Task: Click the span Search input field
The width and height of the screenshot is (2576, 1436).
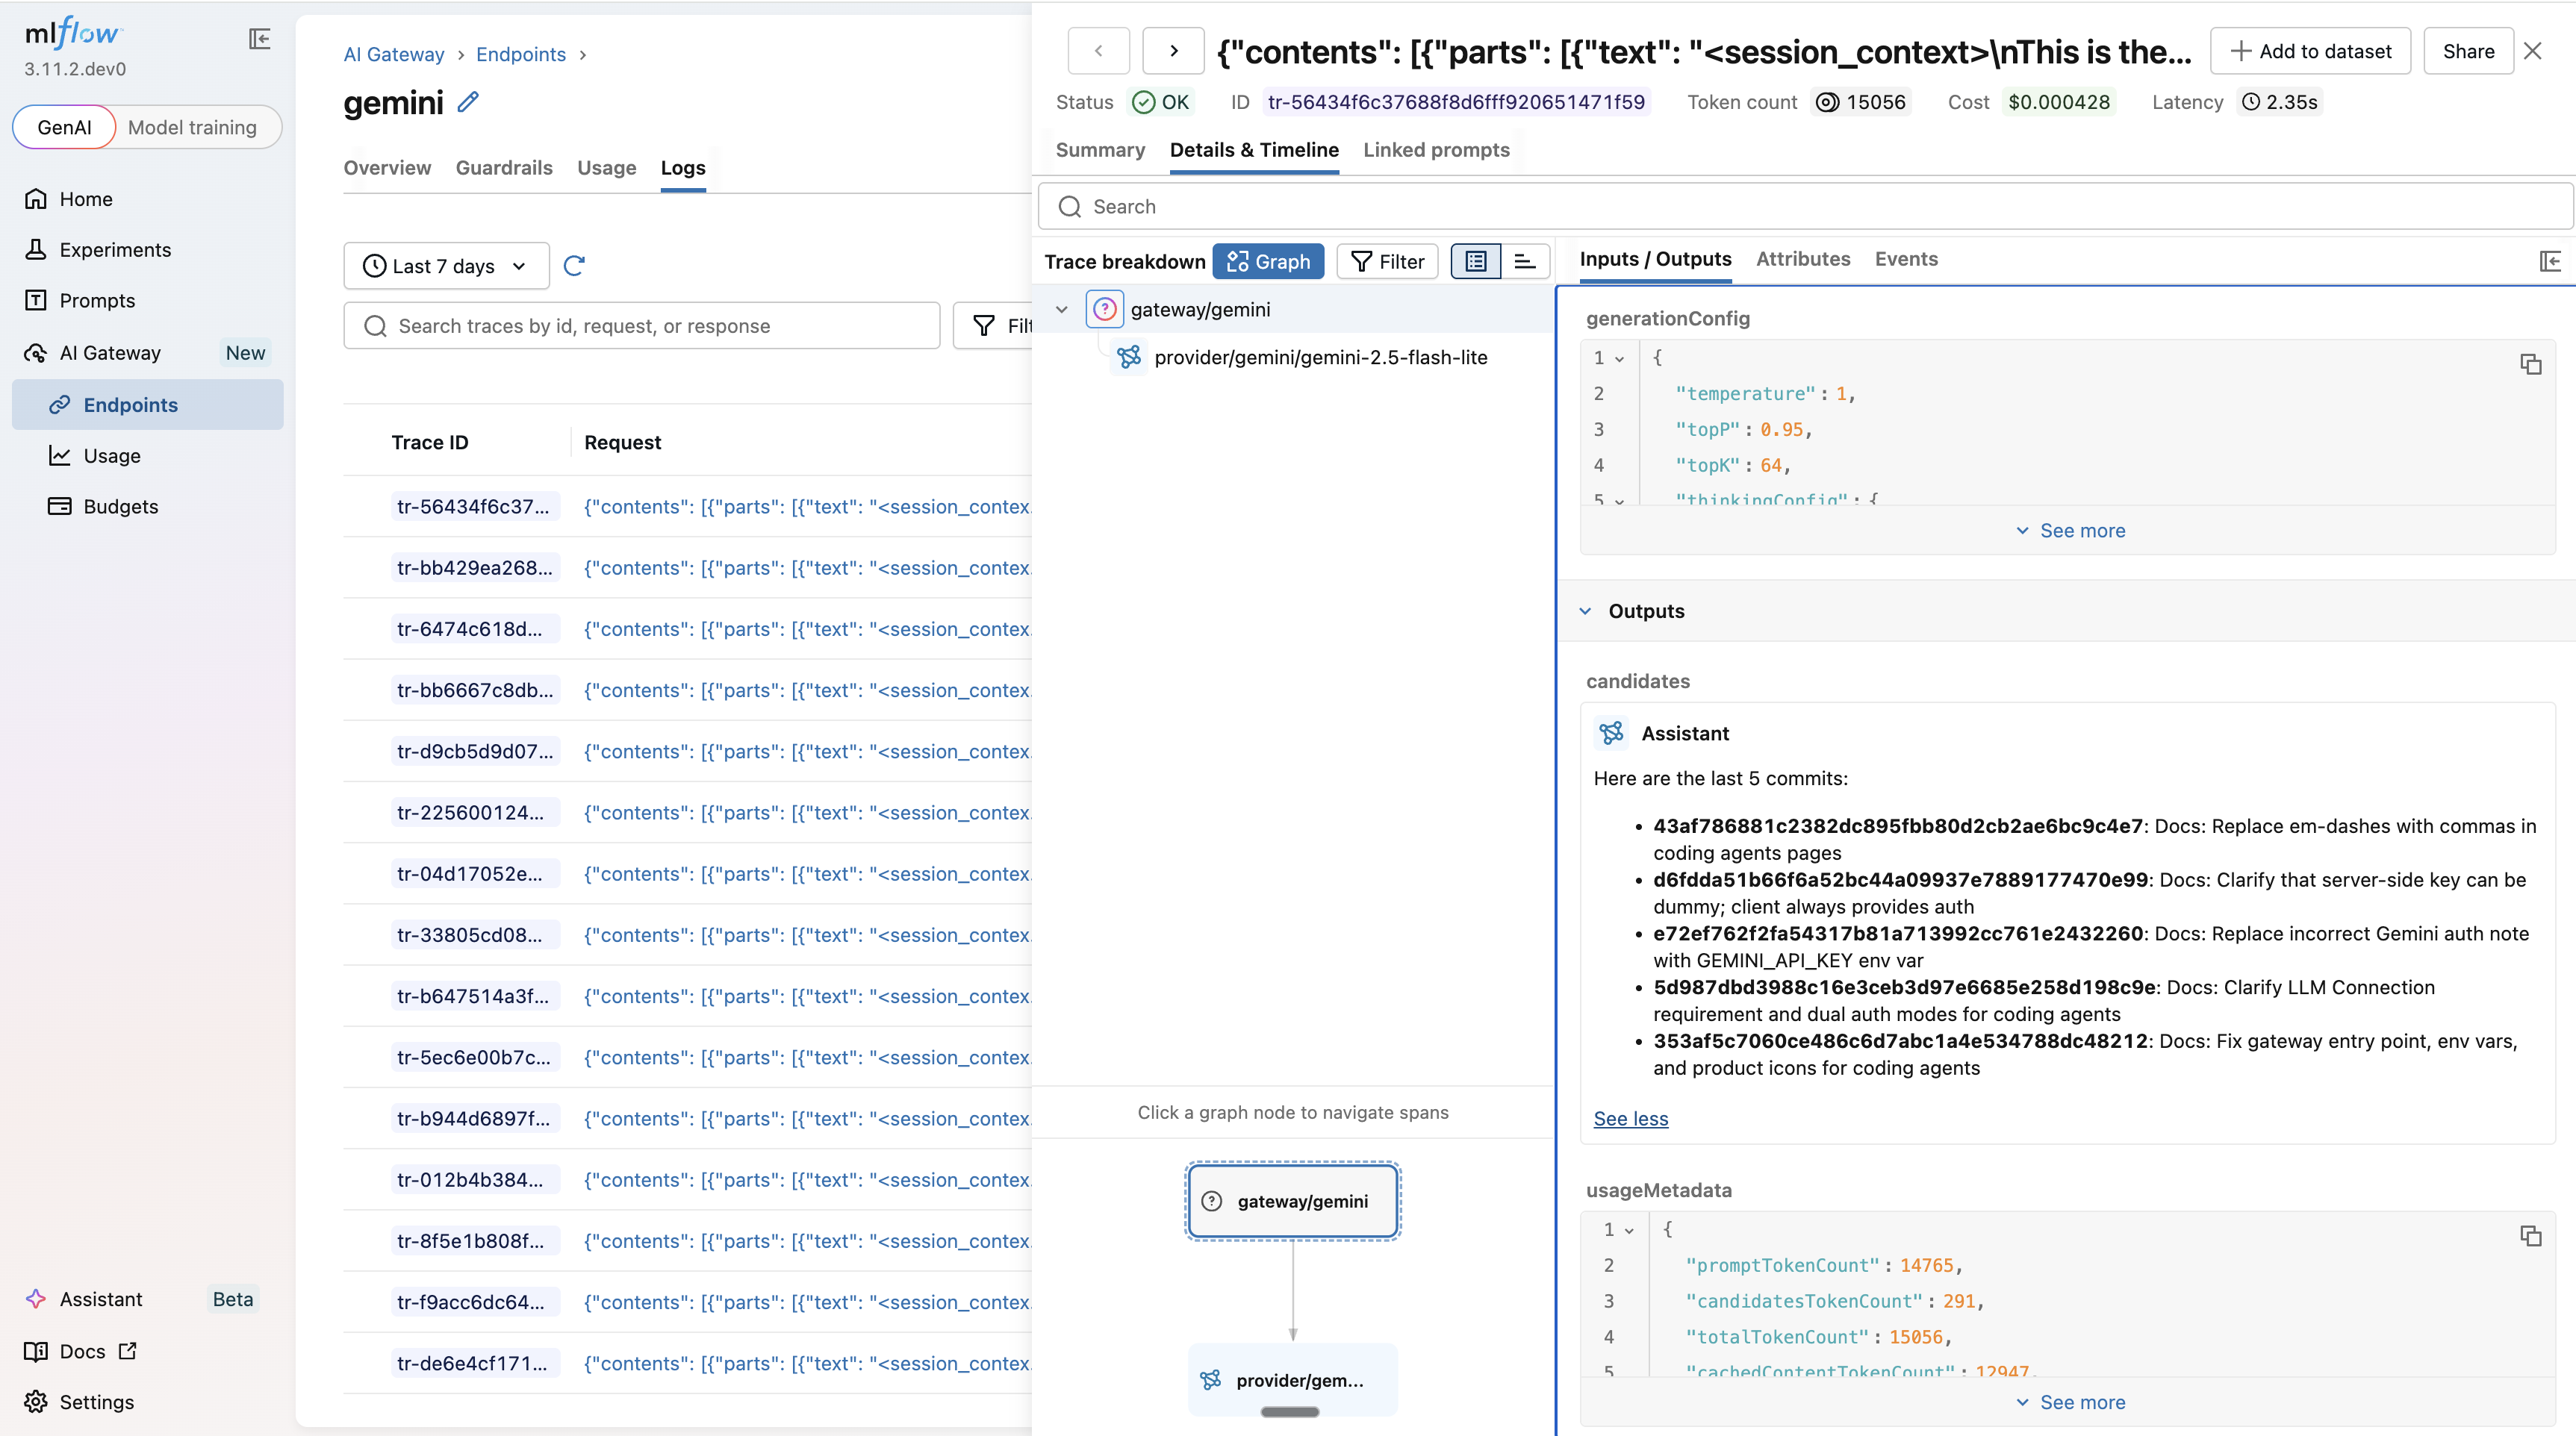Action: click(x=1805, y=206)
